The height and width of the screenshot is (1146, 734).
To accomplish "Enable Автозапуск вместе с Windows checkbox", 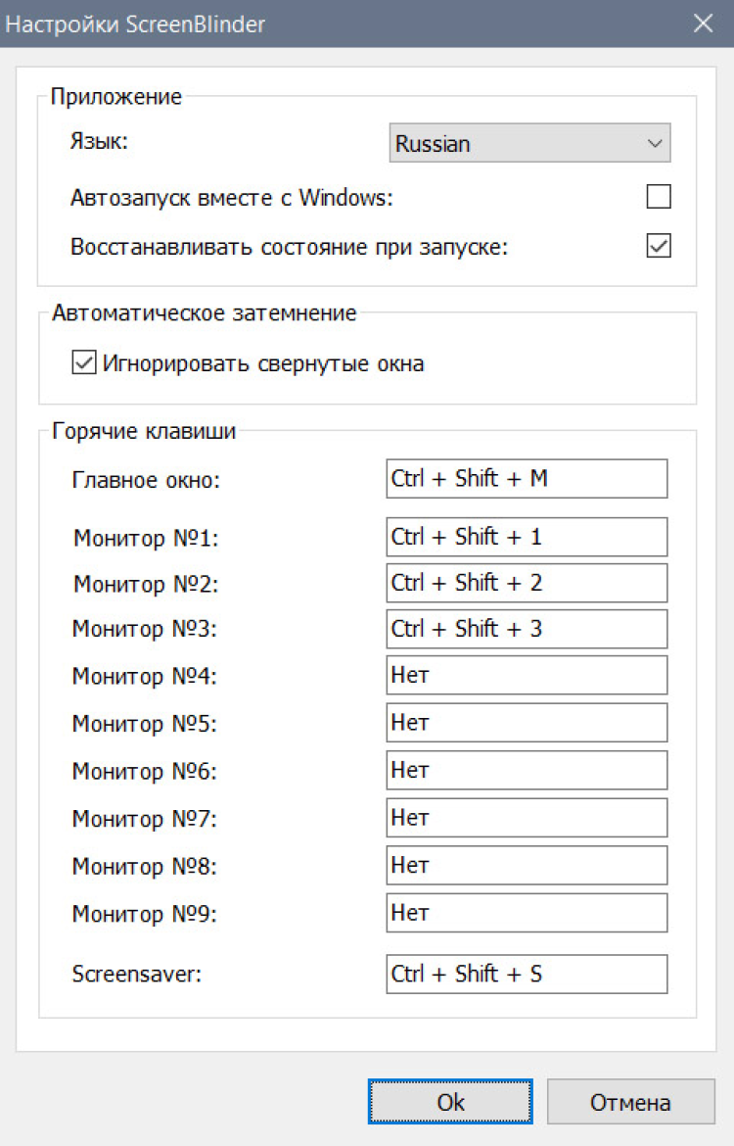I will coord(659,197).
